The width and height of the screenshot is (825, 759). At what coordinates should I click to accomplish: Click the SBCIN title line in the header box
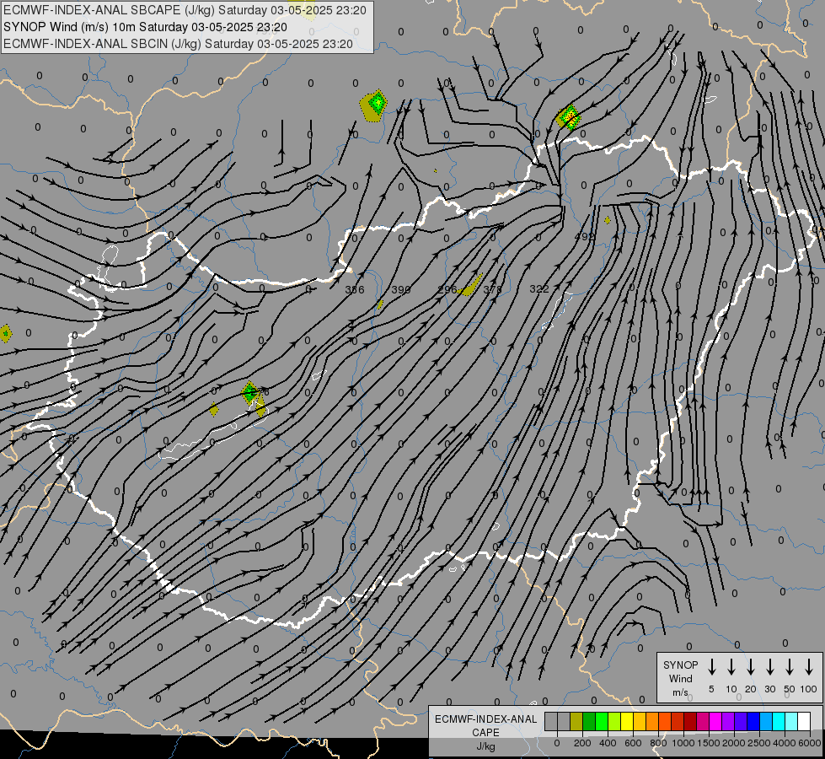(x=178, y=44)
